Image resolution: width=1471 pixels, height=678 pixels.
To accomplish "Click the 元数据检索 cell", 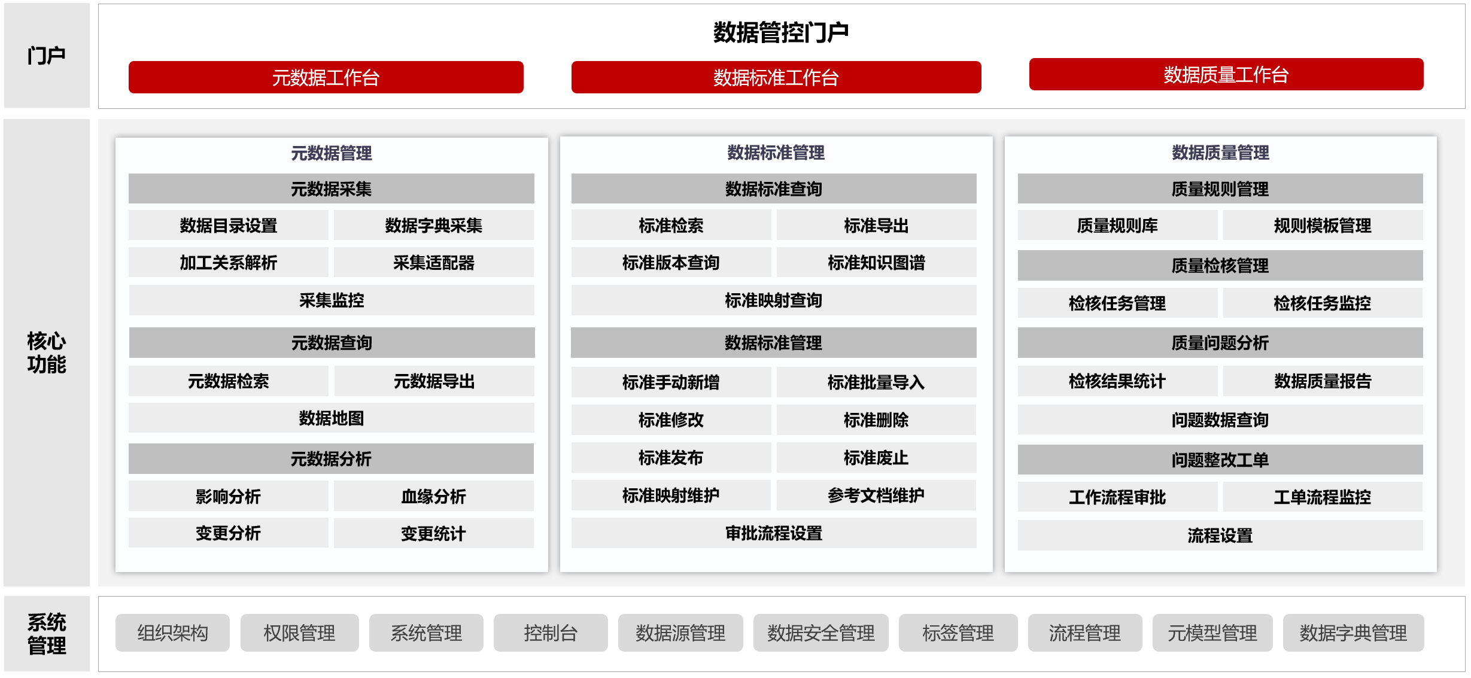I will (x=229, y=381).
